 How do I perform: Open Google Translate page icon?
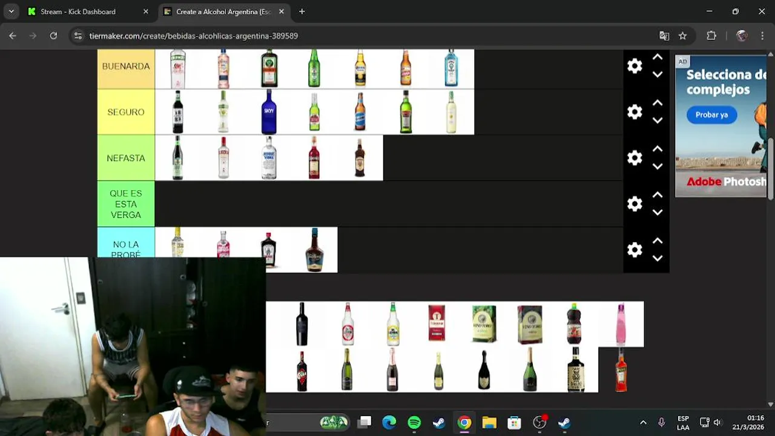point(664,36)
